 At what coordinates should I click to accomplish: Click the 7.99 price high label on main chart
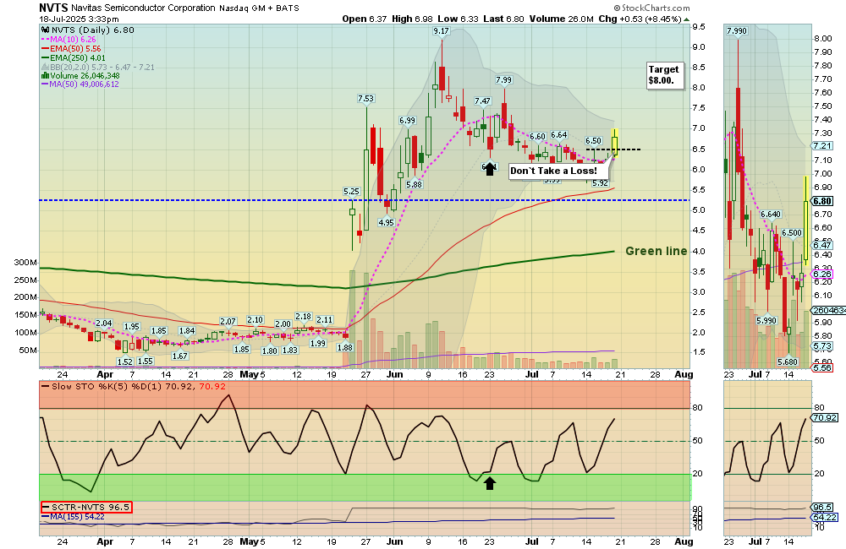coord(503,79)
